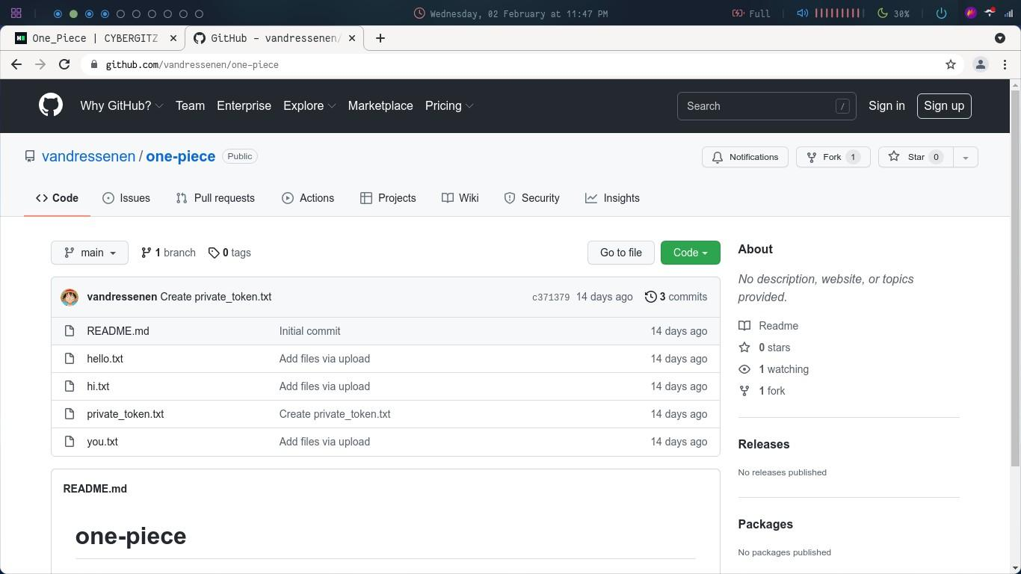The width and height of the screenshot is (1021, 574).
Task: Click the network signal icon in top bar
Action: (1009, 13)
